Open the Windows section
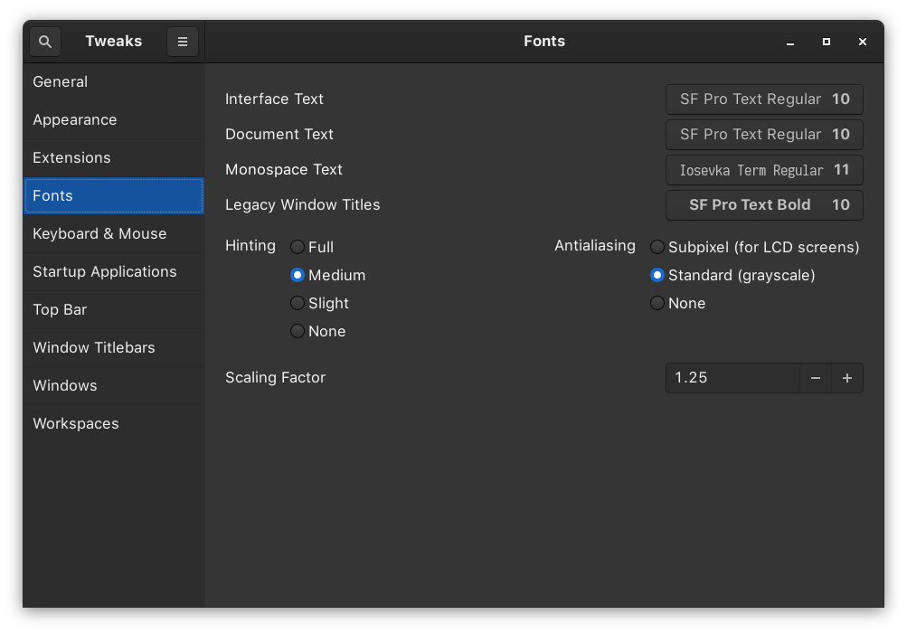The height and width of the screenshot is (633, 907). point(114,386)
